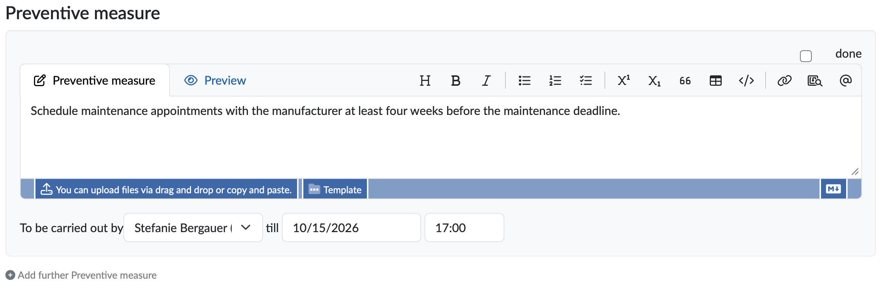This screenshot has height=292, width=889.
Task: Insert a heading with the H icon
Action: pos(425,81)
